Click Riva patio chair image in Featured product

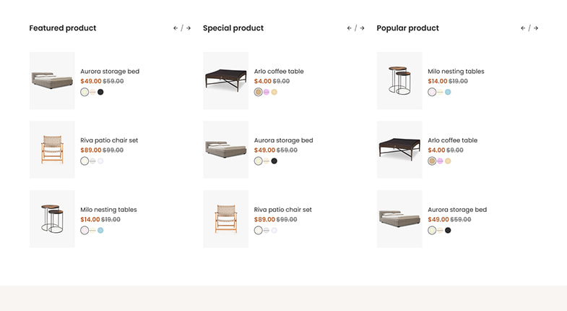click(x=52, y=150)
